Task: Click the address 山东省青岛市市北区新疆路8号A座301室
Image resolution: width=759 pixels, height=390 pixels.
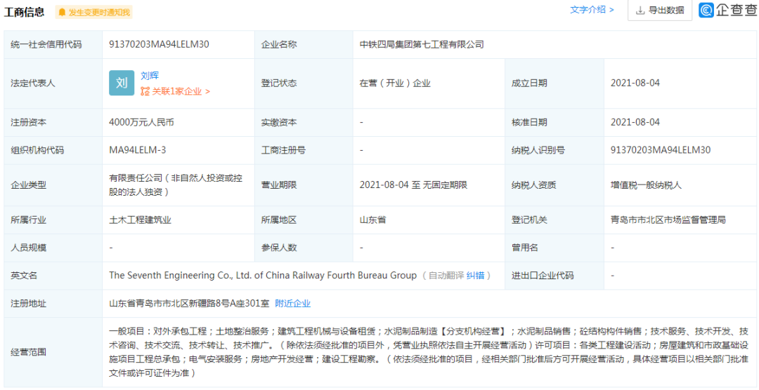Action: pos(188,304)
